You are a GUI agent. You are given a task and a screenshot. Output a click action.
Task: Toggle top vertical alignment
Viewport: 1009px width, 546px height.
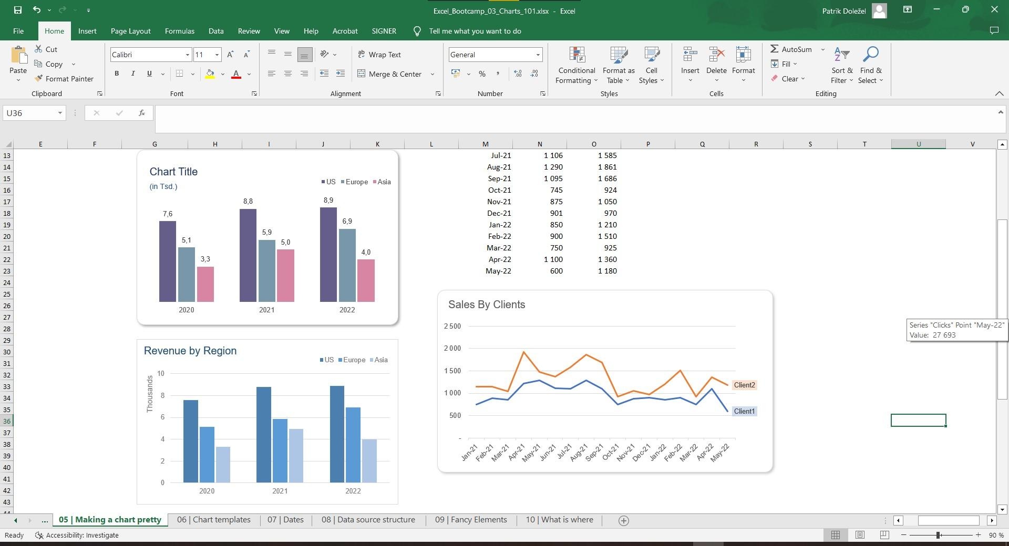click(272, 54)
